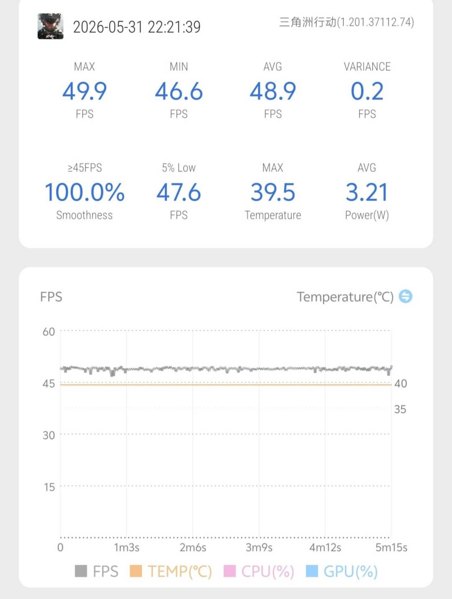Screen dimensions: 452x599
Task: Select the 5% Low 47.6 stat
Action: point(179,192)
